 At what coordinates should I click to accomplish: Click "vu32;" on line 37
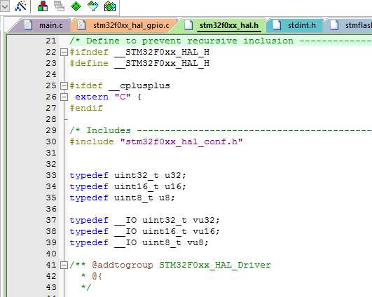pyautogui.click(x=207, y=220)
